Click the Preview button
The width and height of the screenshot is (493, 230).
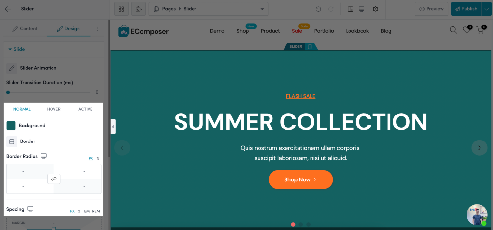point(432,9)
